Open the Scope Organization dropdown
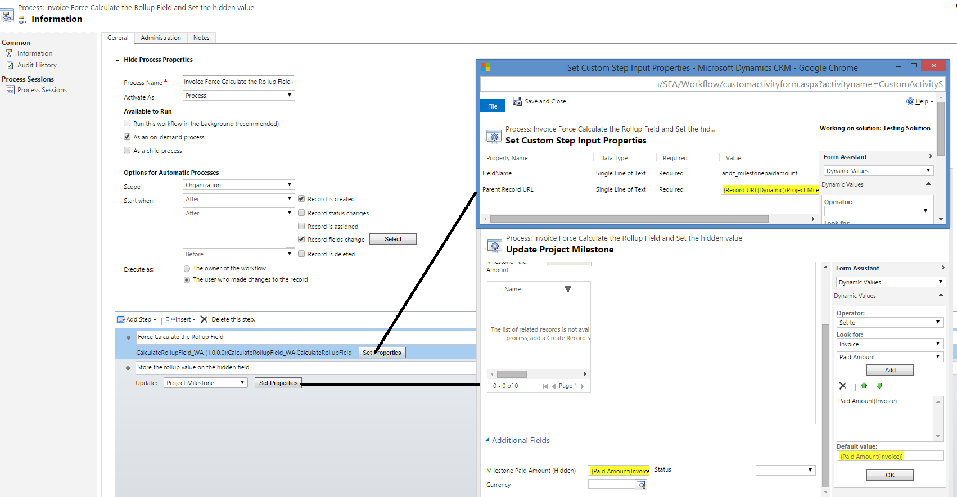 (x=238, y=185)
